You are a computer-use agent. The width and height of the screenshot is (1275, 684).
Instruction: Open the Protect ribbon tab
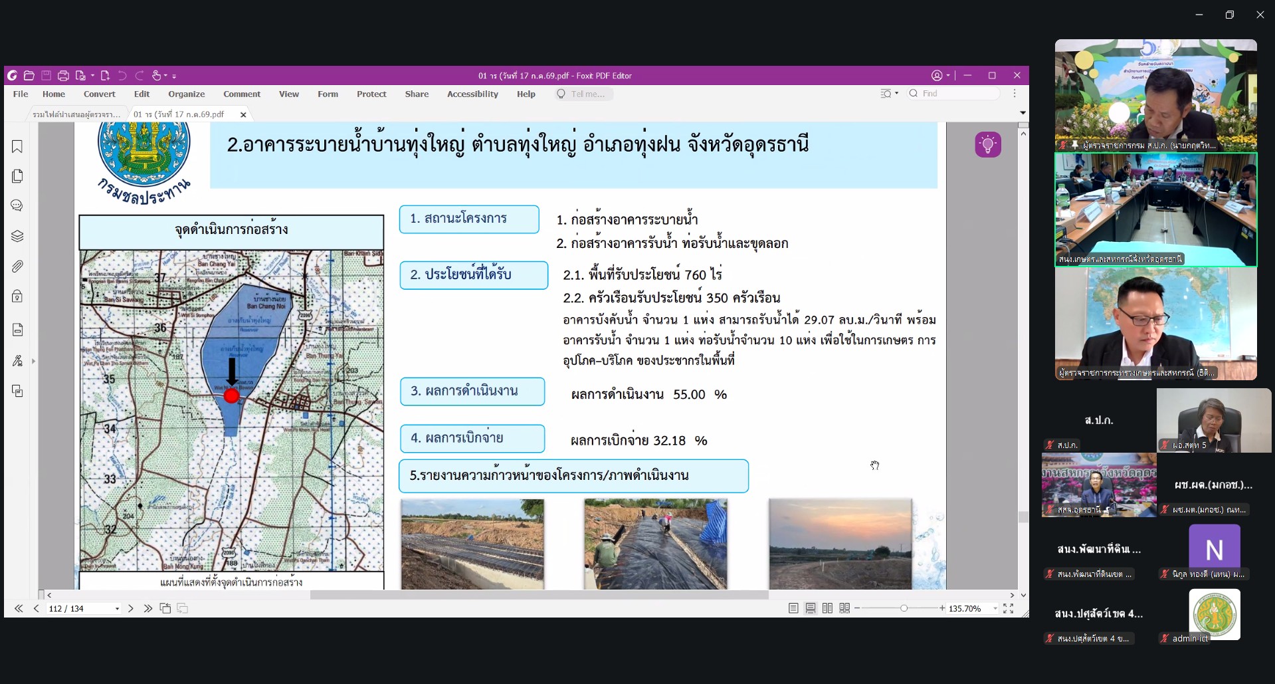tap(371, 94)
